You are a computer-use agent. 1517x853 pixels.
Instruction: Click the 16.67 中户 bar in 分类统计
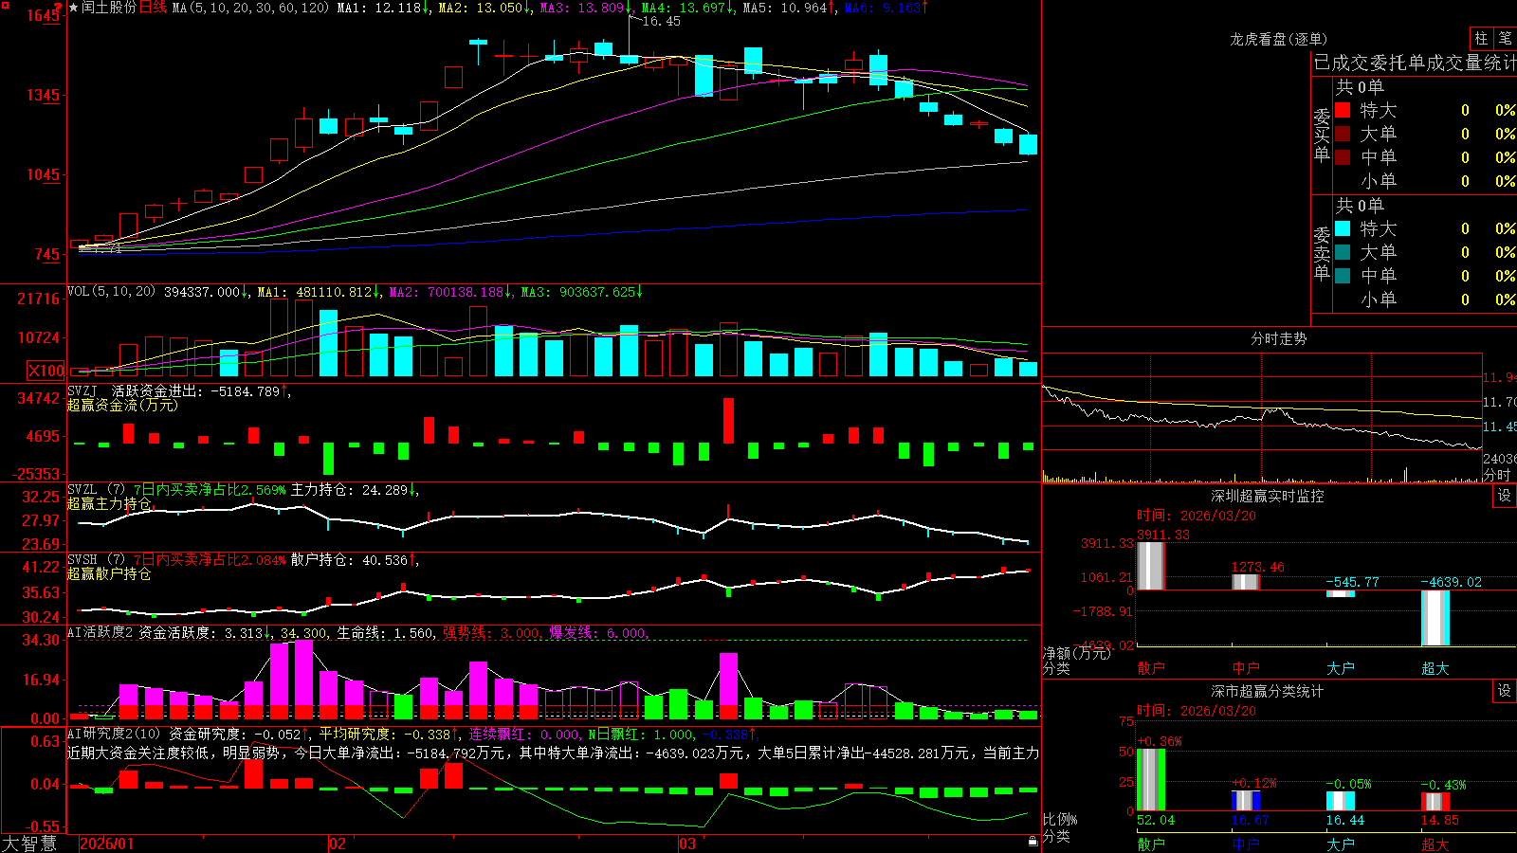[x=1245, y=801]
